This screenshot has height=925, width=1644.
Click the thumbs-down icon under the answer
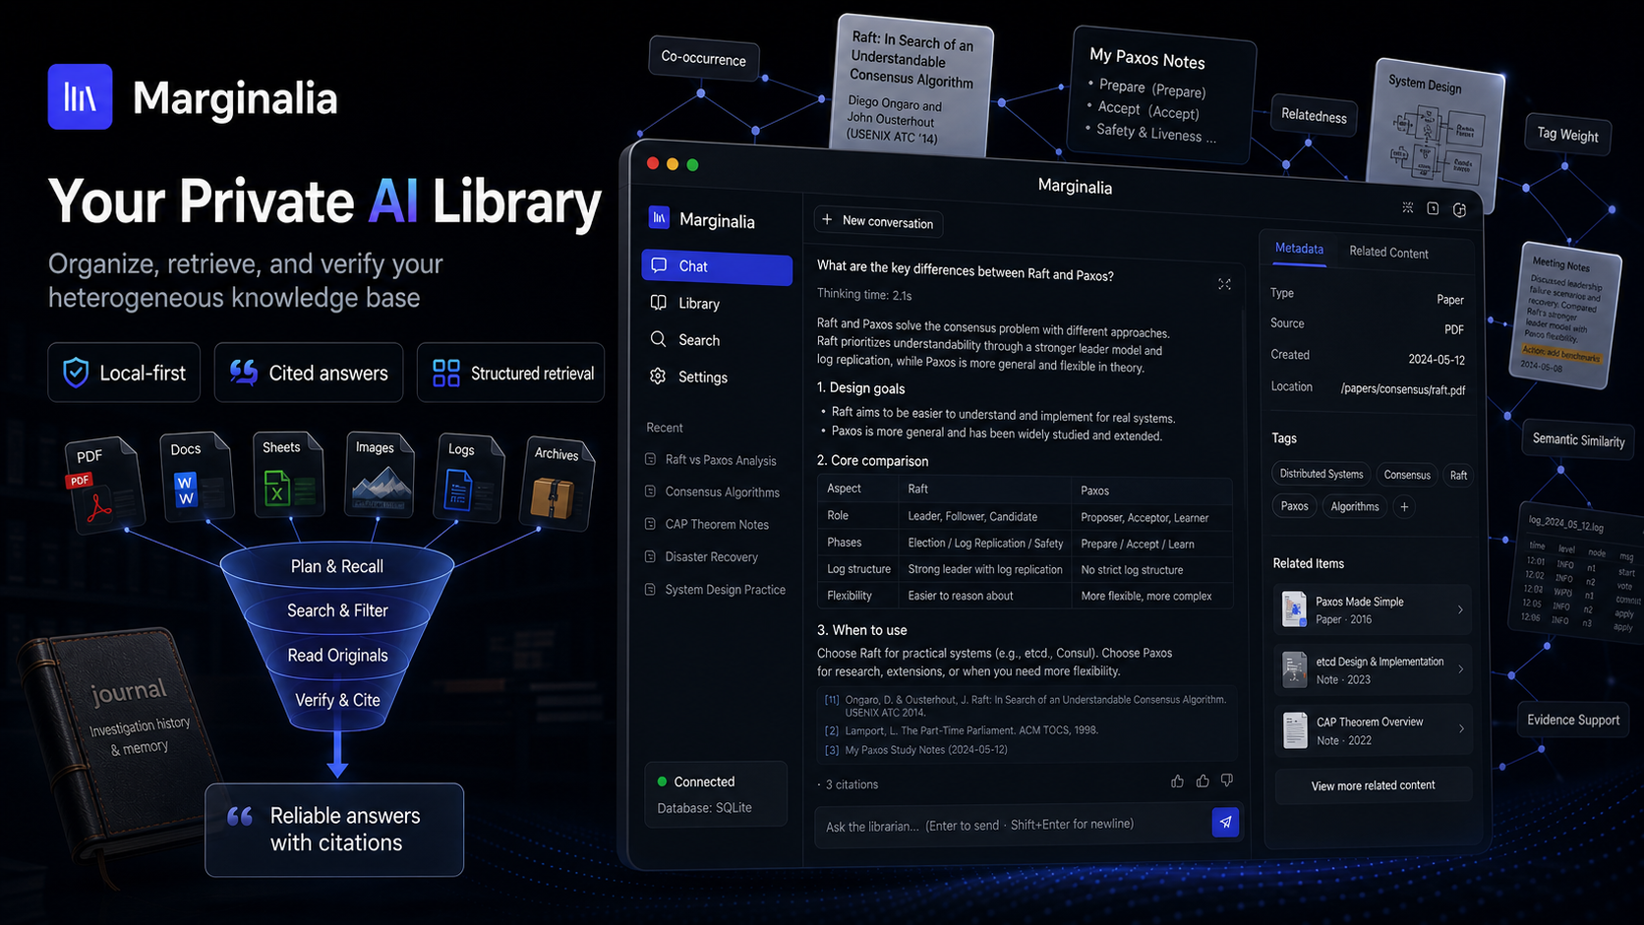[1227, 780]
